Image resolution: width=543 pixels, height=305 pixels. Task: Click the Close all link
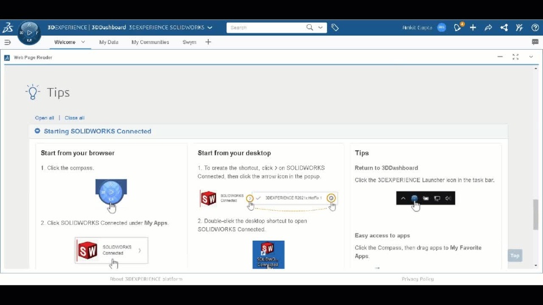pos(75,118)
